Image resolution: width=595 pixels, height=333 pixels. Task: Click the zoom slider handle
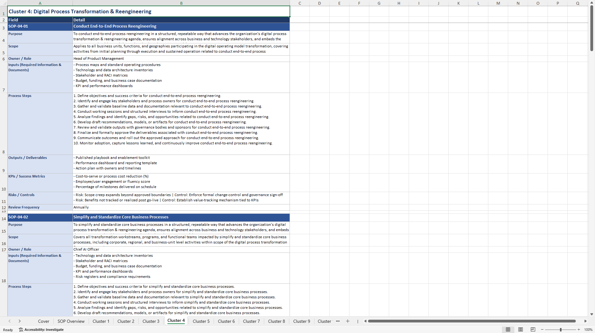[x=561, y=330]
